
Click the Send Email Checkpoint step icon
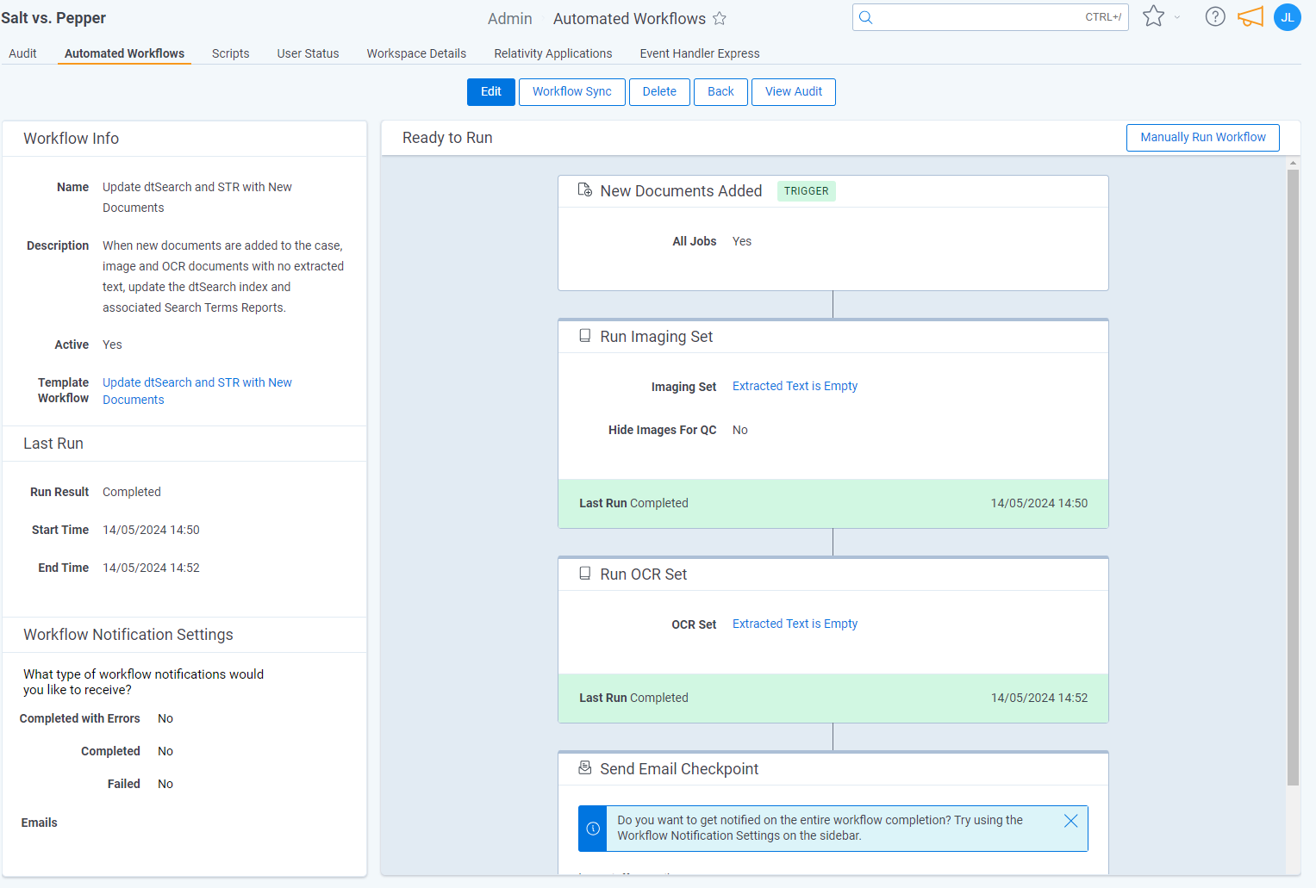tap(585, 768)
